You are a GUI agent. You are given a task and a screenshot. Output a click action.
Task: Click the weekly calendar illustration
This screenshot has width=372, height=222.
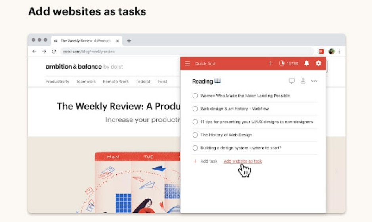[x=137, y=182]
